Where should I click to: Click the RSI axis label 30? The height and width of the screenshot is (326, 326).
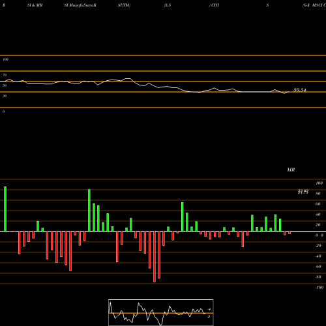[x=5, y=96]
